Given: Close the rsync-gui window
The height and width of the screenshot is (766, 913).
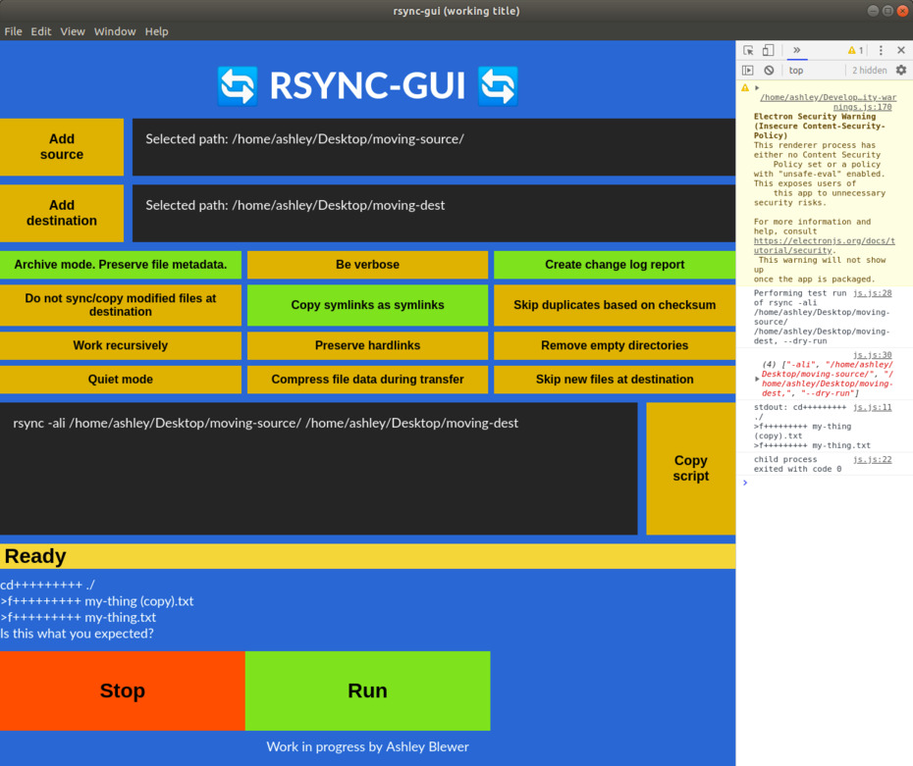Looking at the screenshot, I should [x=902, y=11].
